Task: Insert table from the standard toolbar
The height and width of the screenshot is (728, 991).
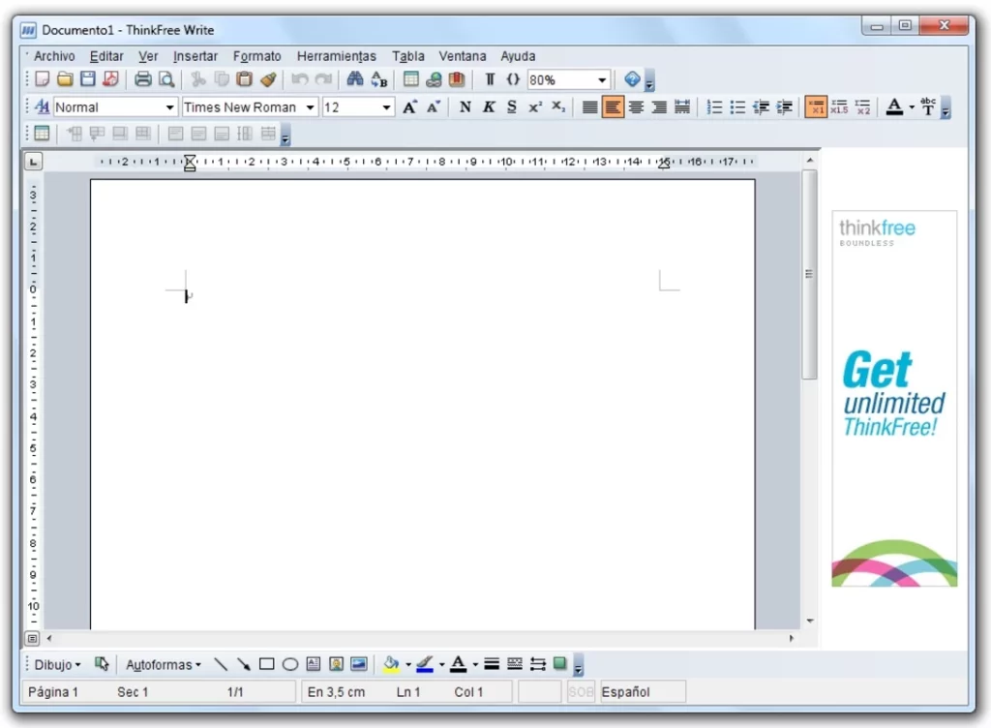Action: pos(410,79)
